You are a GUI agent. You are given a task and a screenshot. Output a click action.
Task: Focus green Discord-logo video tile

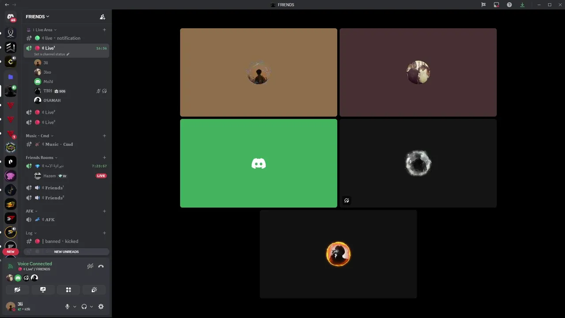[x=259, y=163]
